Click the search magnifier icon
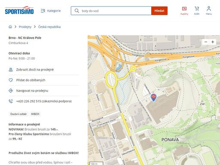Screen dimensions: 220x165 [x=77, y=11]
